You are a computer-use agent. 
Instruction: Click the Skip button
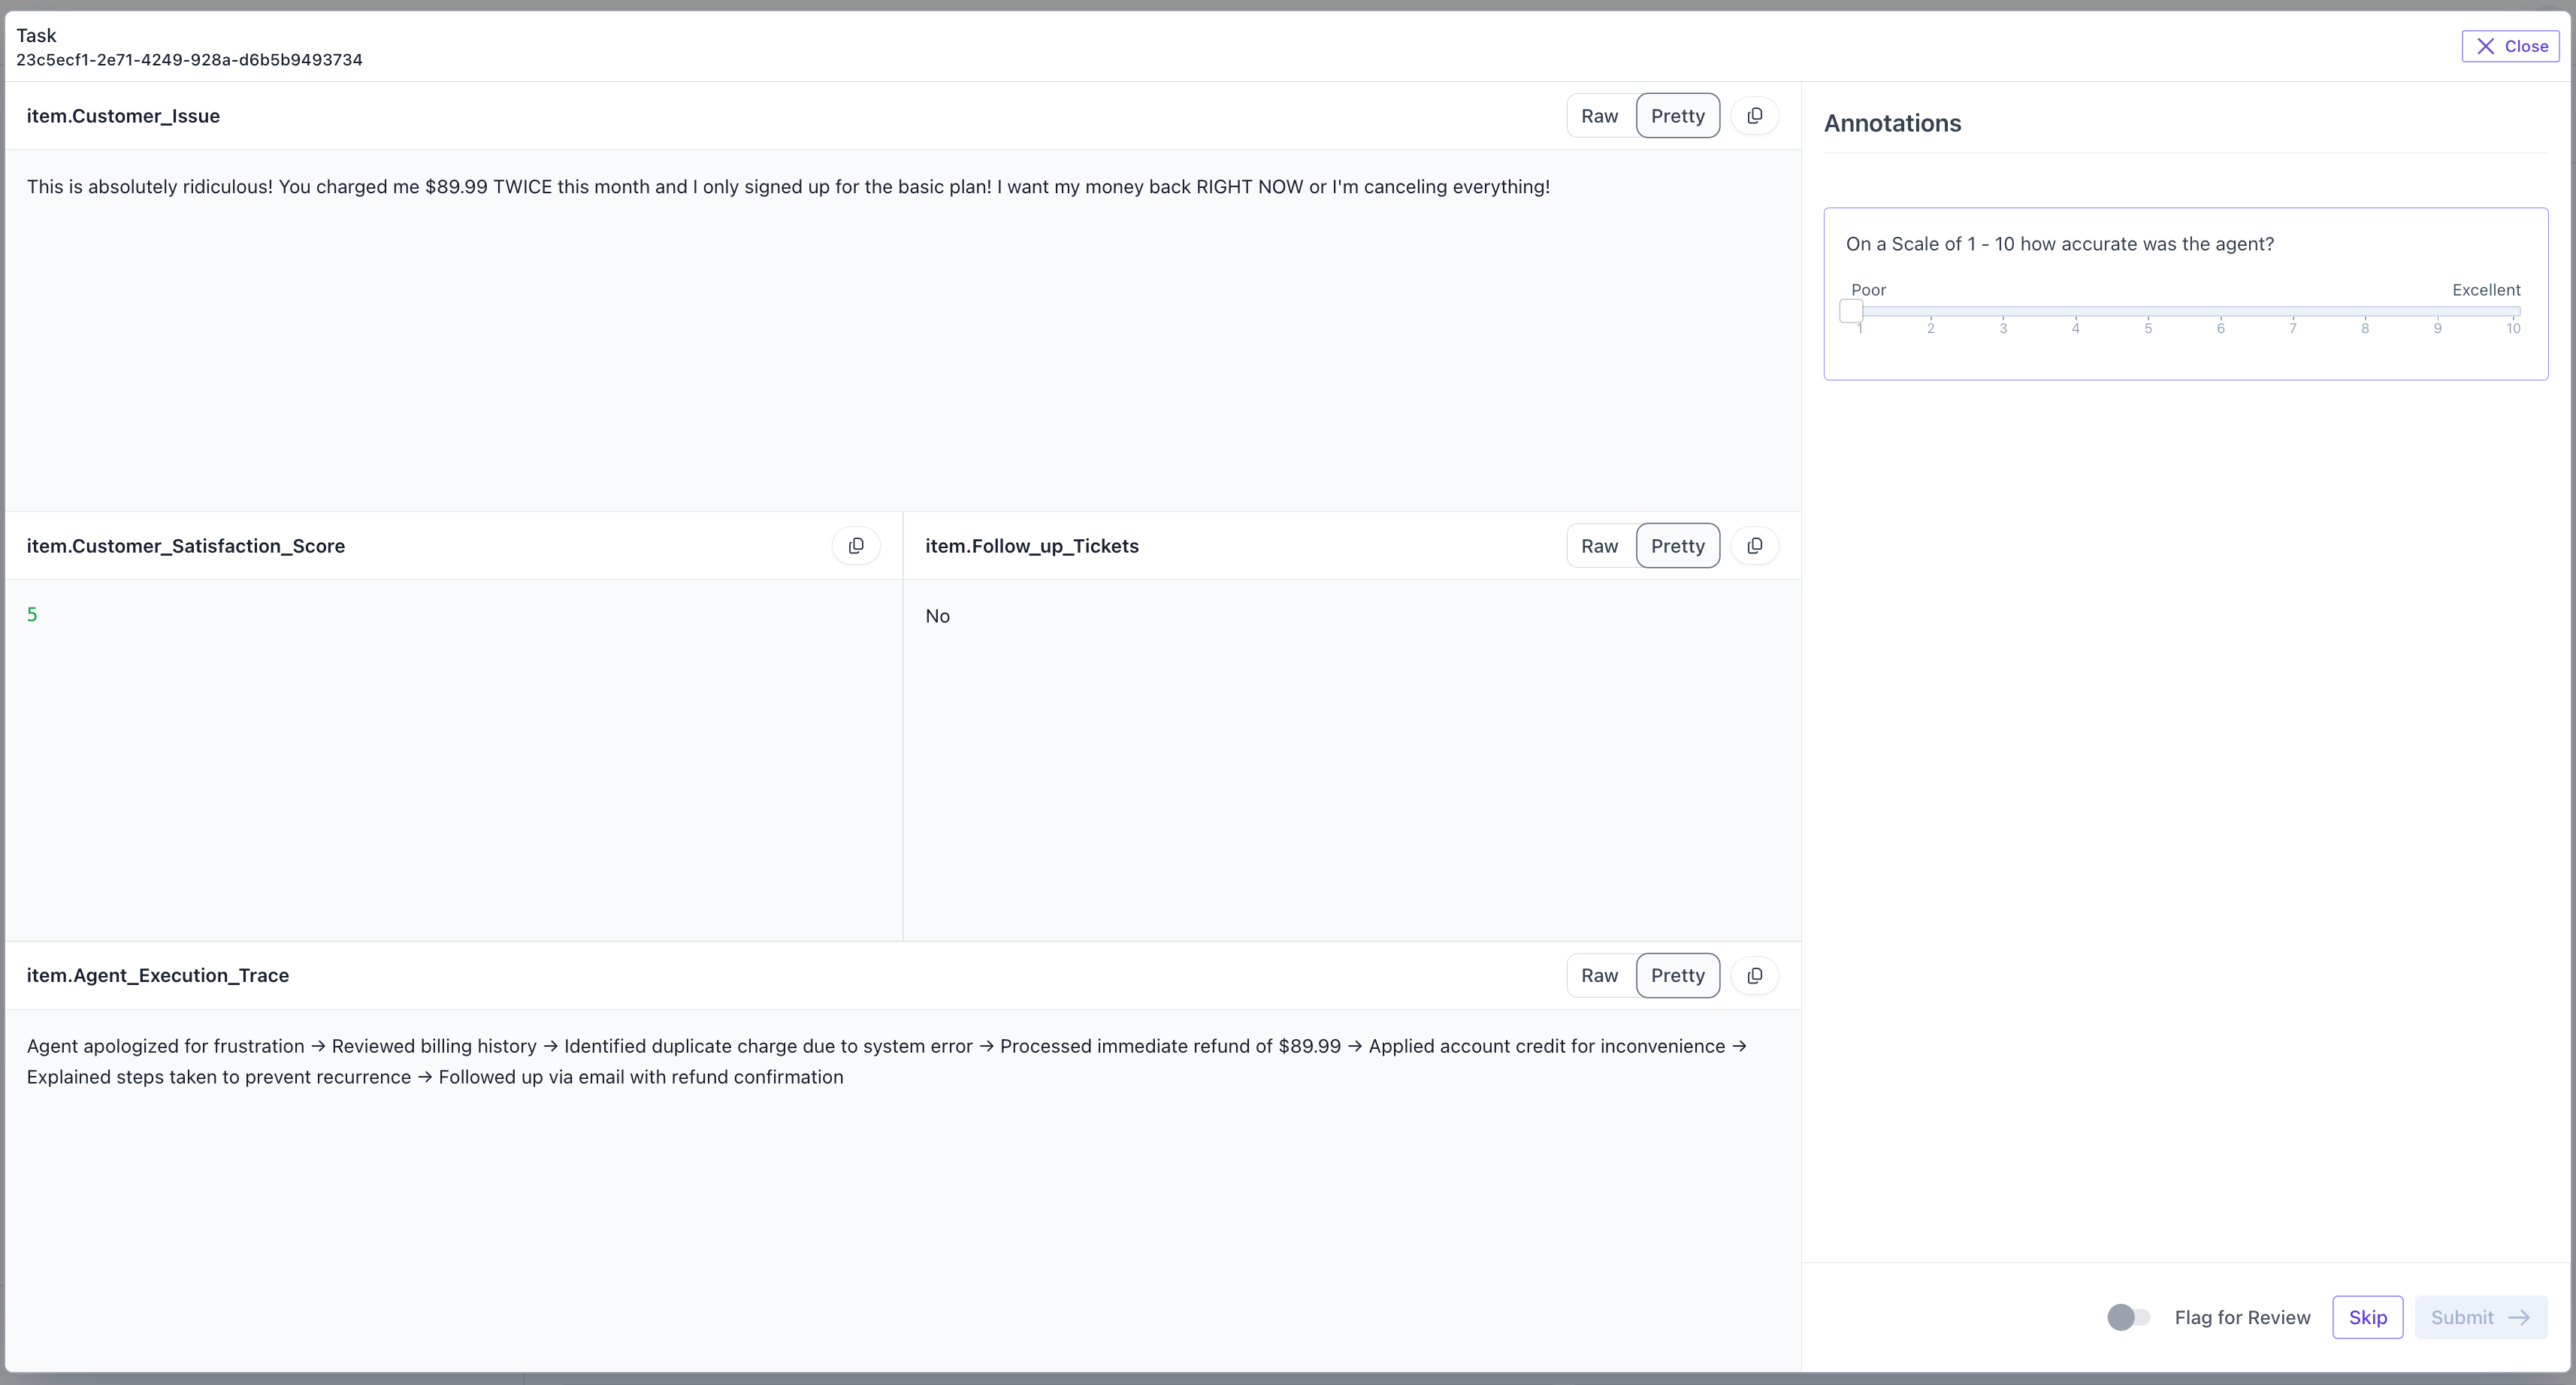pyautogui.click(x=2367, y=1317)
